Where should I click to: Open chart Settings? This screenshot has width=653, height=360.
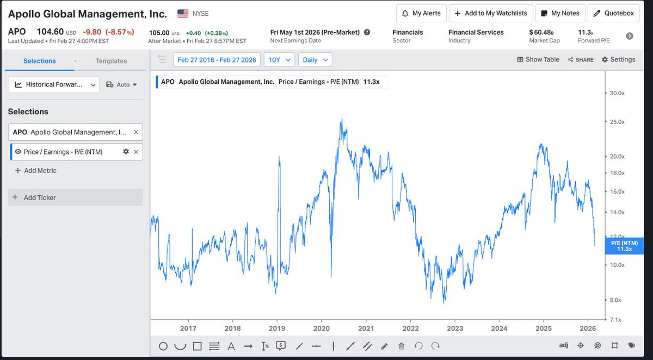pos(619,59)
